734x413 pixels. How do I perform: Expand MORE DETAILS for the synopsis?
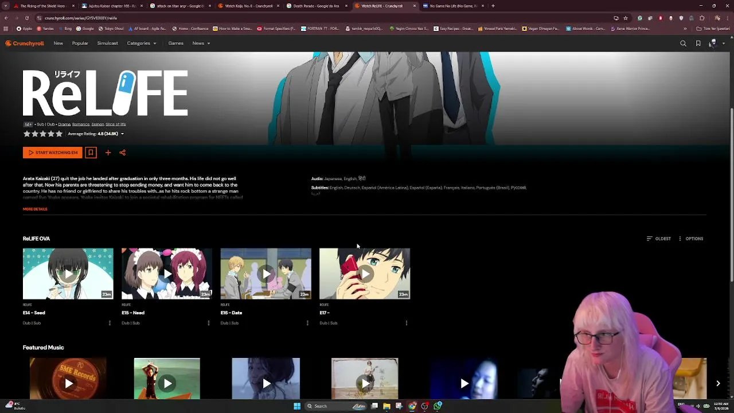point(35,209)
